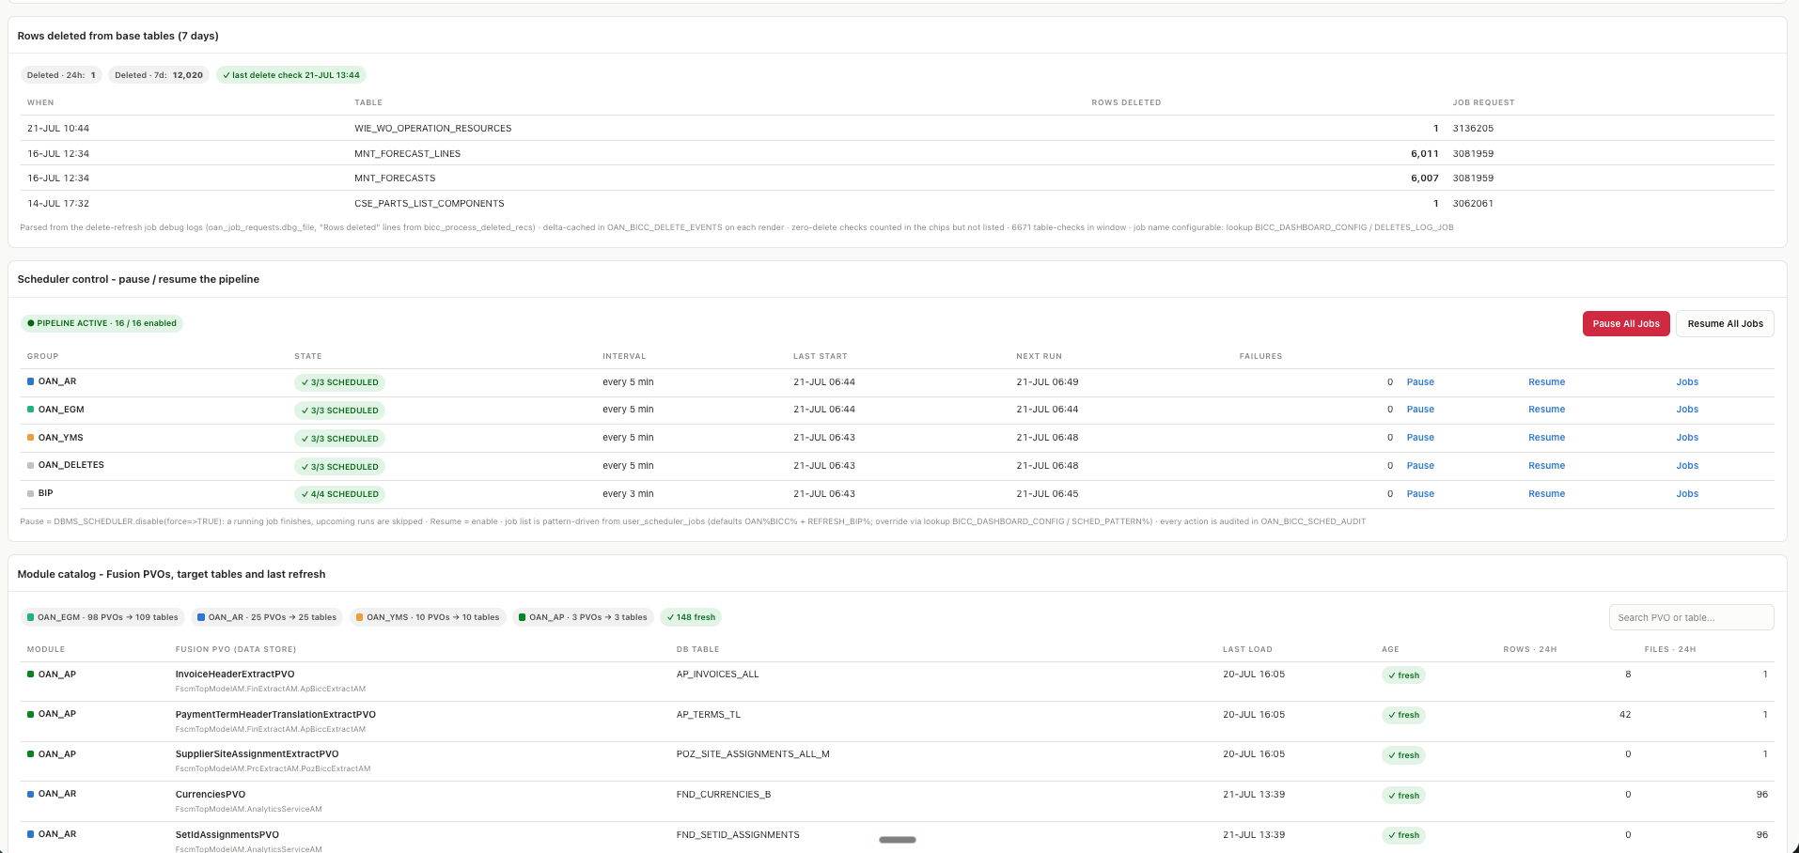Click the gray square icon beside BIP group

click(31, 493)
